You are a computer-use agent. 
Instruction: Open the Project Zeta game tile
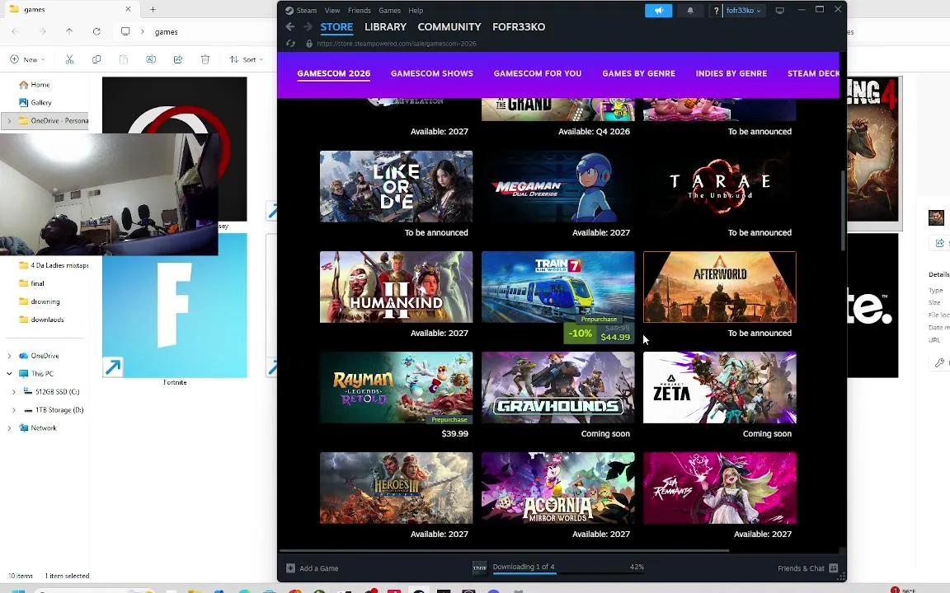(720, 387)
